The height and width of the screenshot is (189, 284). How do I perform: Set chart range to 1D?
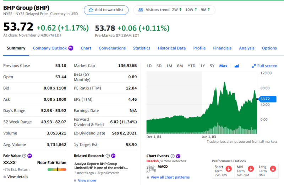pos(149,66)
